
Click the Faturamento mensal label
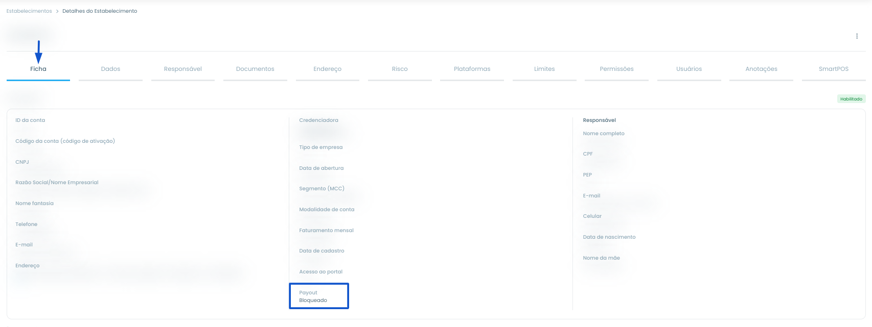tap(326, 231)
